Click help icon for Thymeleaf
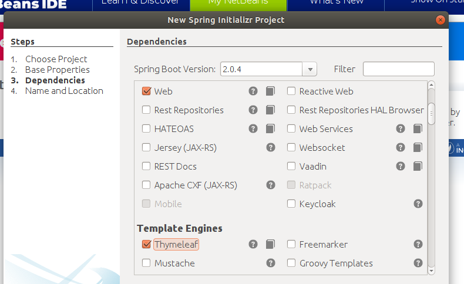 coord(253,244)
